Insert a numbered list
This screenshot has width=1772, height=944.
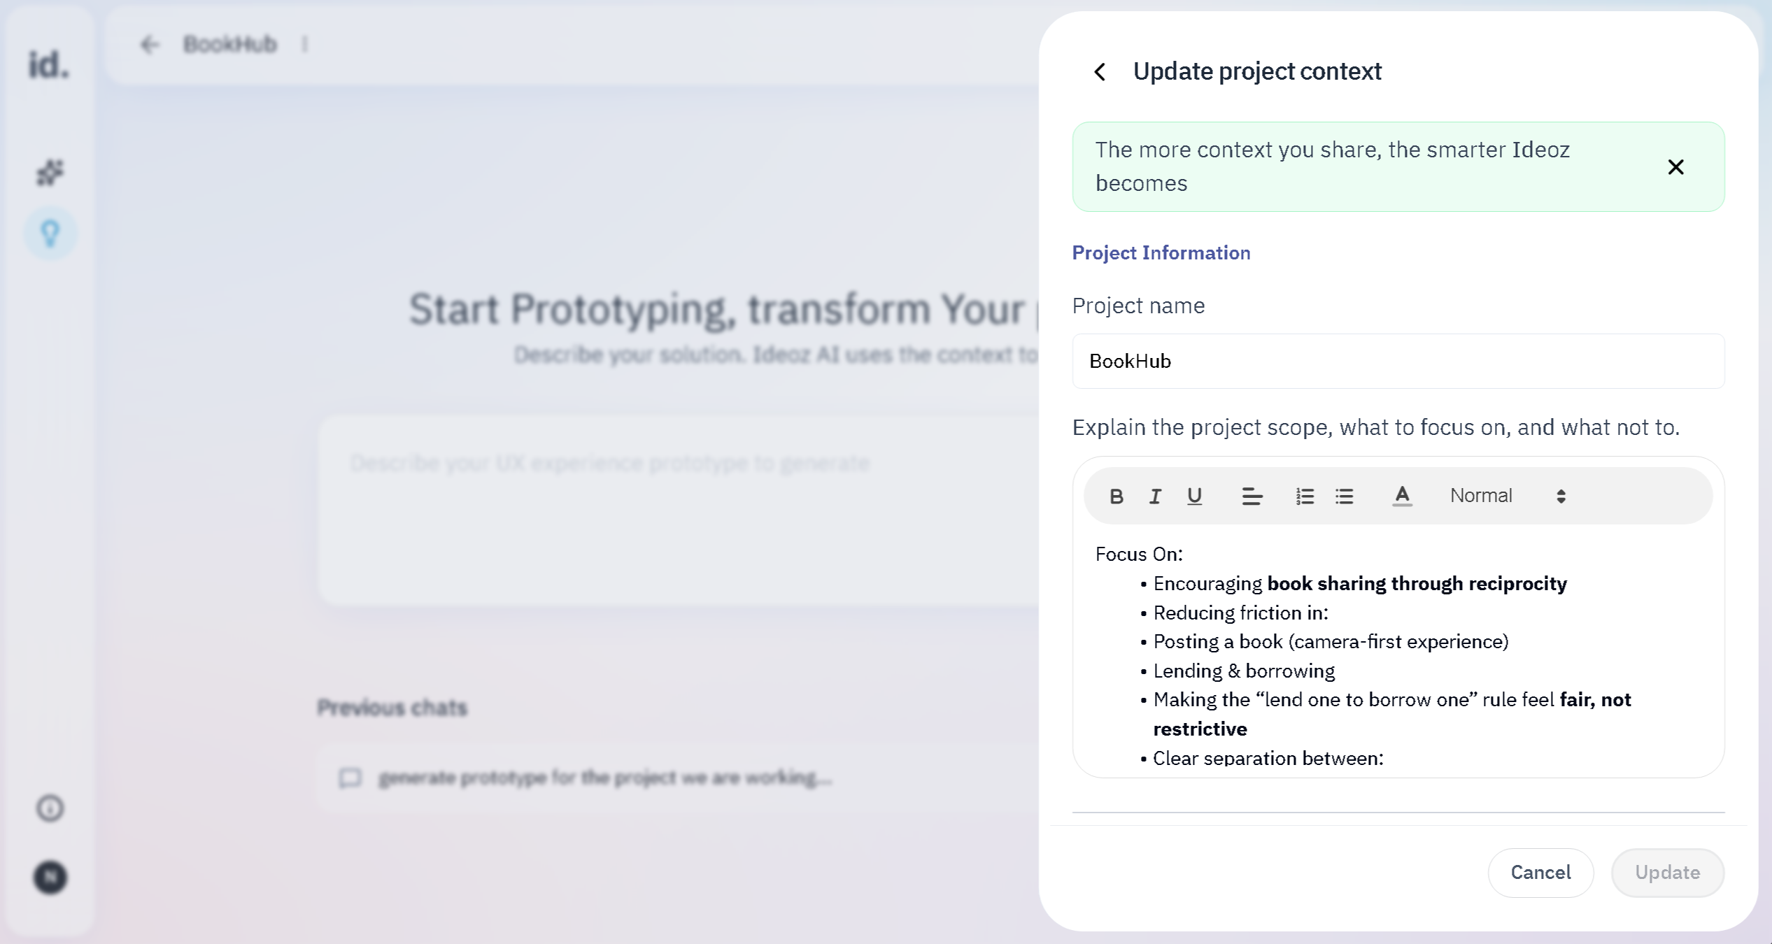point(1304,496)
